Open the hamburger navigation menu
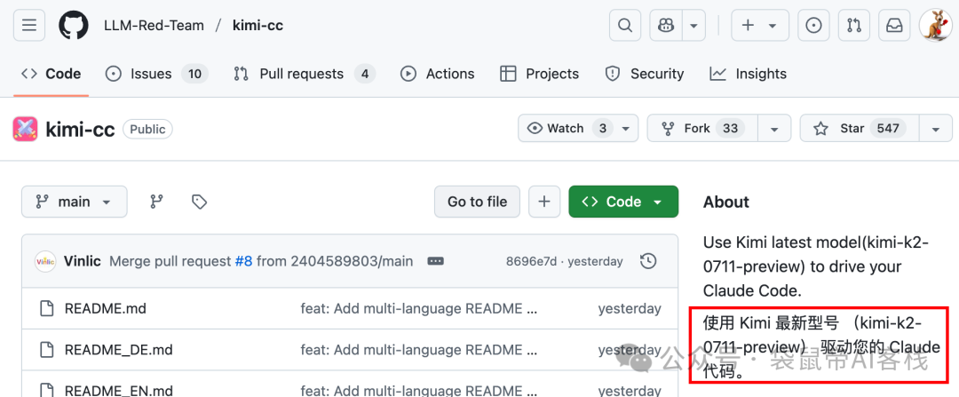The image size is (959, 397). point(29,25)
